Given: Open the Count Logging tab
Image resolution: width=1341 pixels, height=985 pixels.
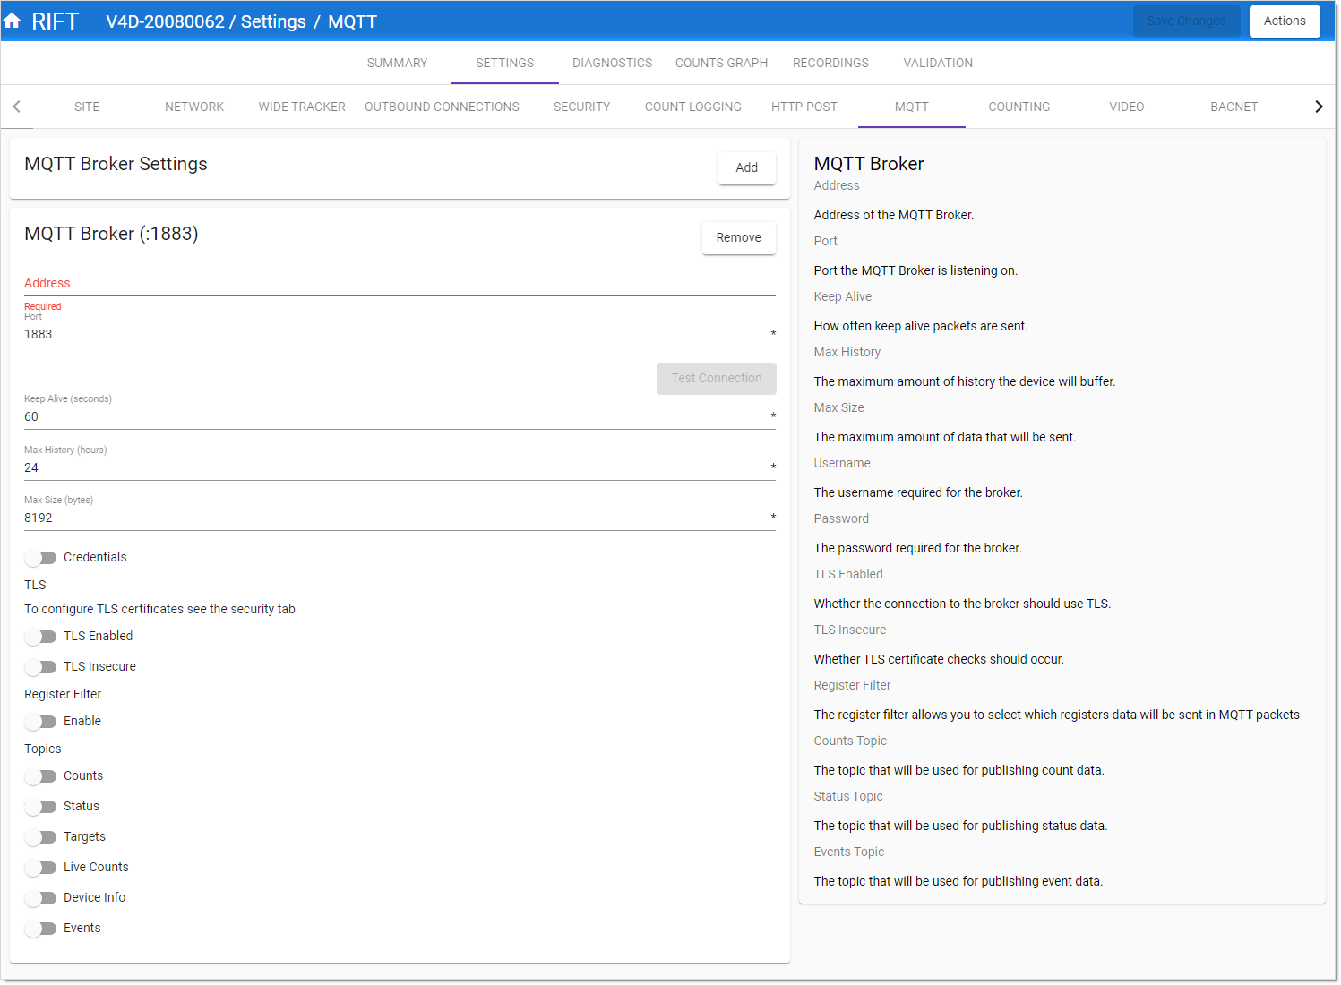Looking at the screenshot, I should click(x=693, y=107).
